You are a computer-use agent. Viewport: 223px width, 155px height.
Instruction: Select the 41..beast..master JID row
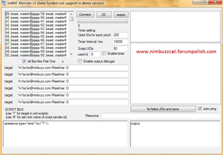tap(36, 21)
